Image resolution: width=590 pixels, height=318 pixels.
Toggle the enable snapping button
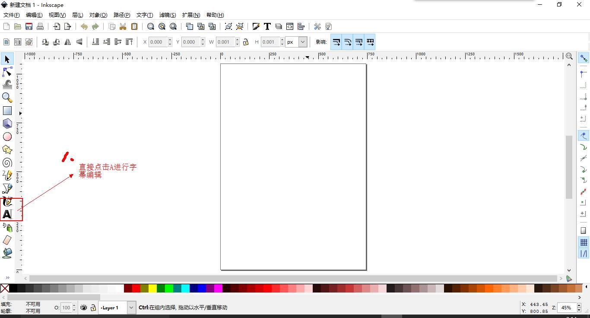(584, 58)
